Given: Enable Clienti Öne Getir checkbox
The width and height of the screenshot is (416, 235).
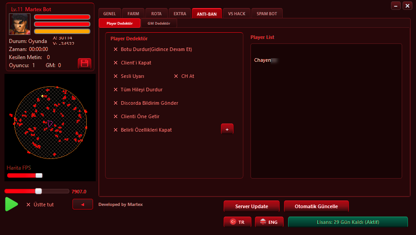Looking at the screenshot, I should point(116,116).
